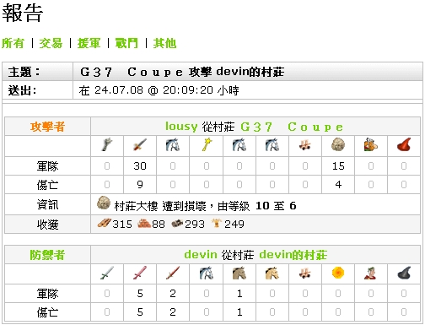Click the crop resource icon beside 249
This screenshot has height=325, width=425.
click(x=217, y=224)
